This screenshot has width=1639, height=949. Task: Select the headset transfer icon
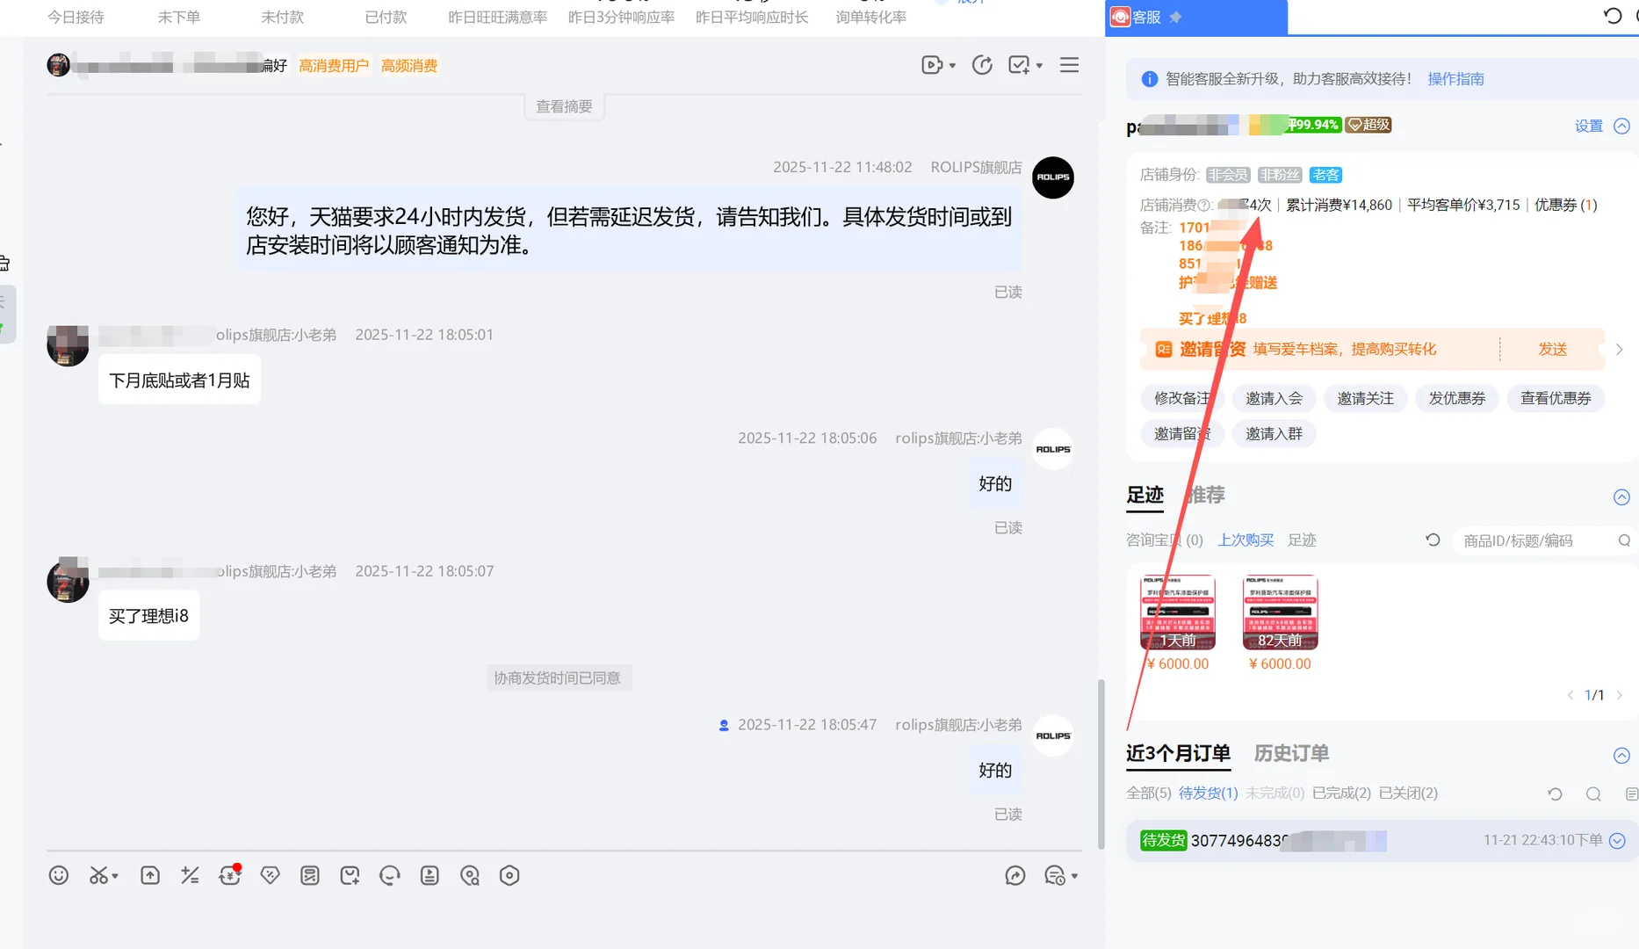click(x=389, y=875)
